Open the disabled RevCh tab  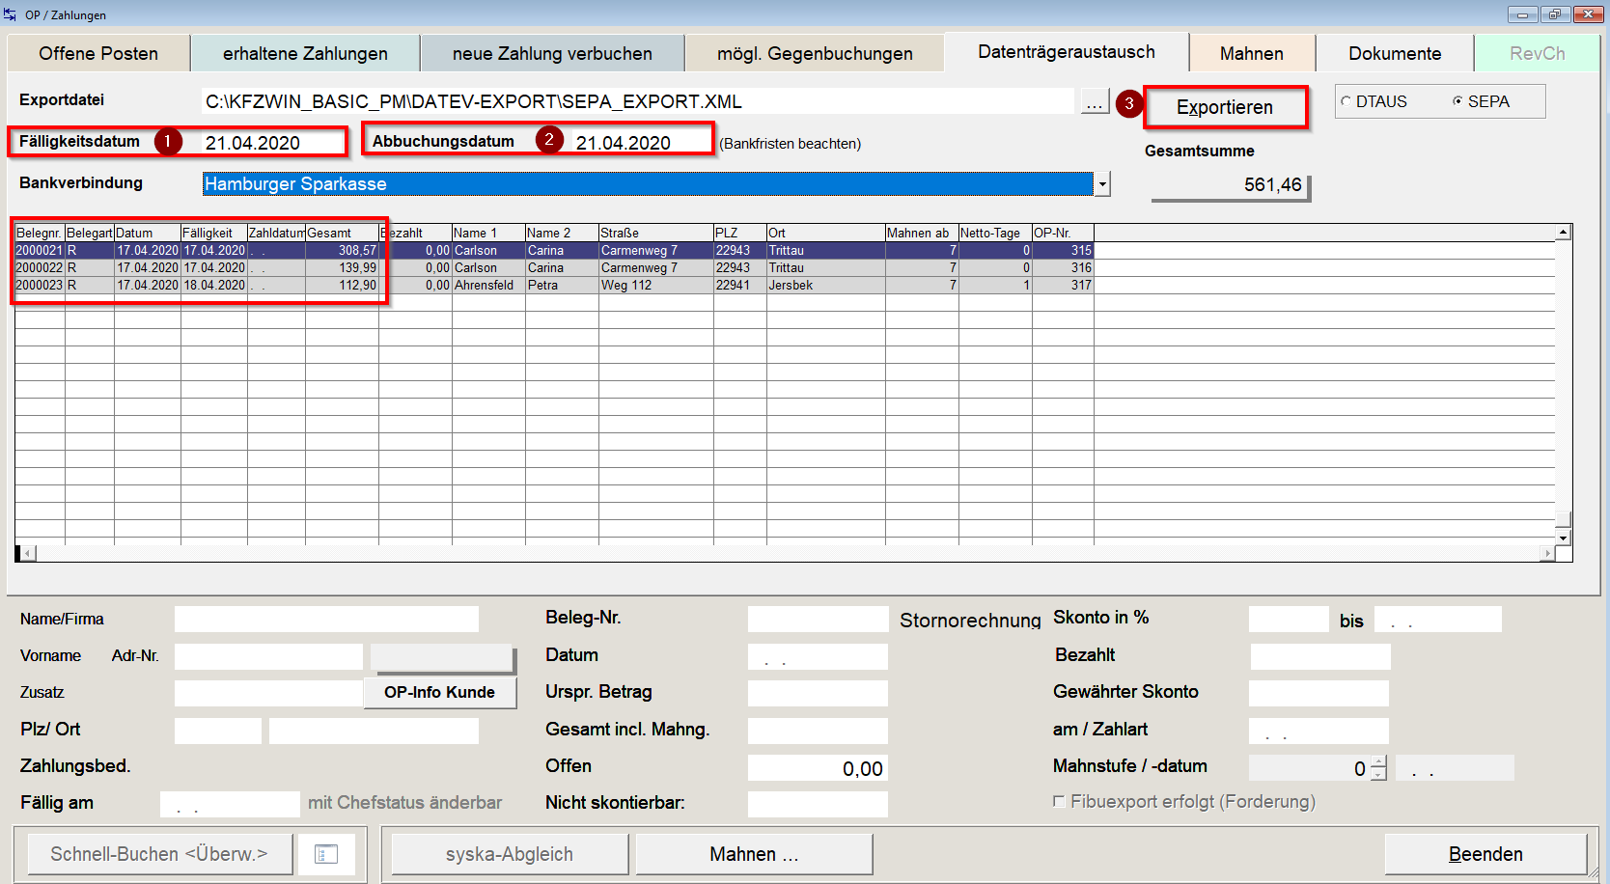coord(1537,53)
